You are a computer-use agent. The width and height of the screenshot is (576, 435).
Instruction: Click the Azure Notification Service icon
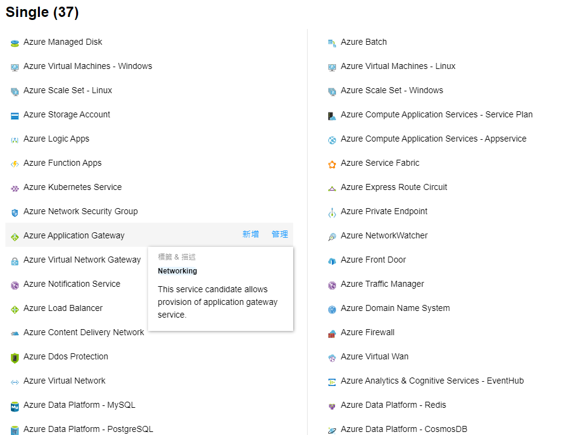coord(15,286)
